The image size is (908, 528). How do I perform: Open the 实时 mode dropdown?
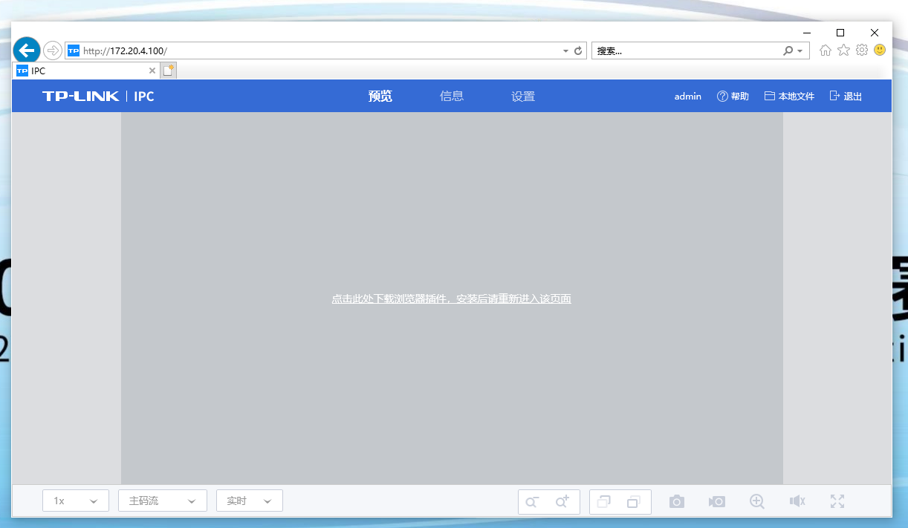coord(250,501)
